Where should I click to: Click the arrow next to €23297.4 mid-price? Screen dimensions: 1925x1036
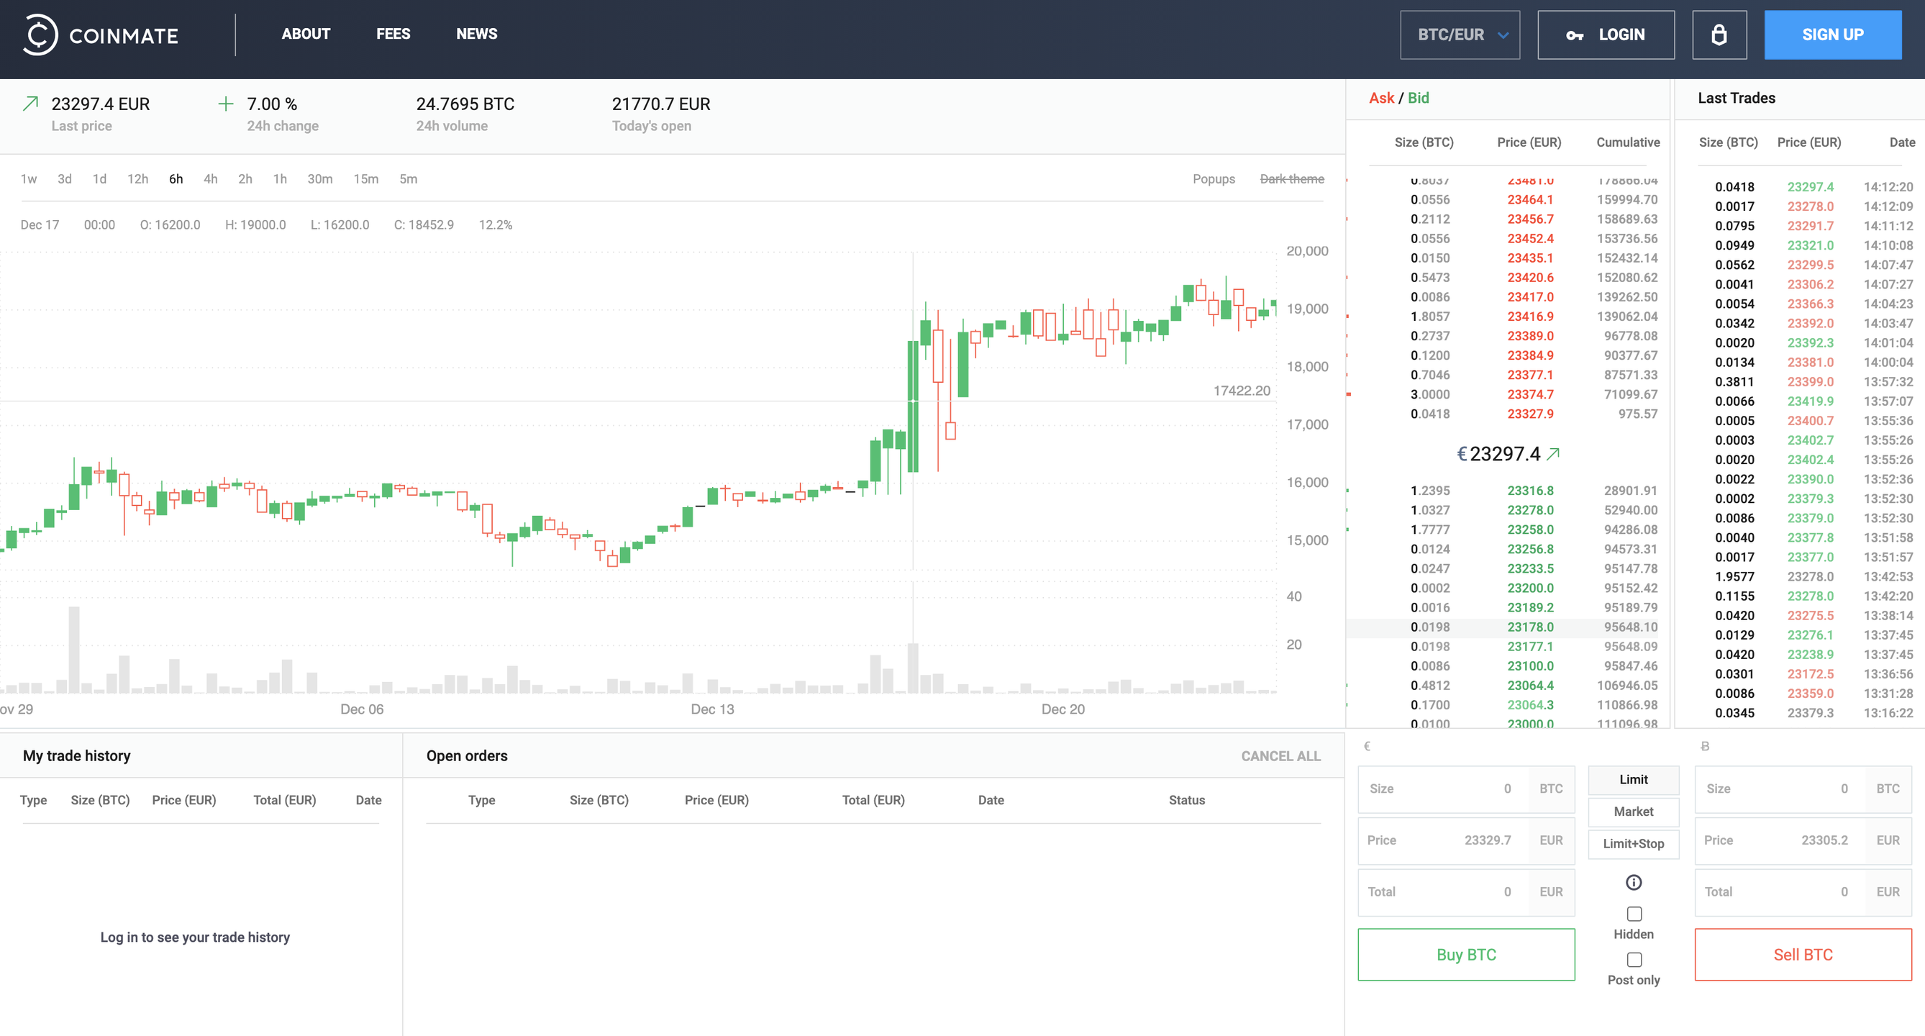(1554, 454)
